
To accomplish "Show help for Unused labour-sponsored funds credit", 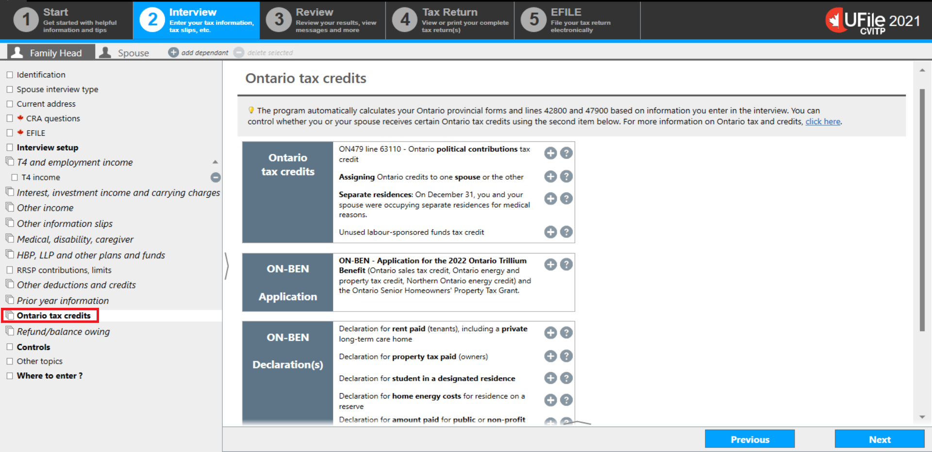I will coord(566,232).
